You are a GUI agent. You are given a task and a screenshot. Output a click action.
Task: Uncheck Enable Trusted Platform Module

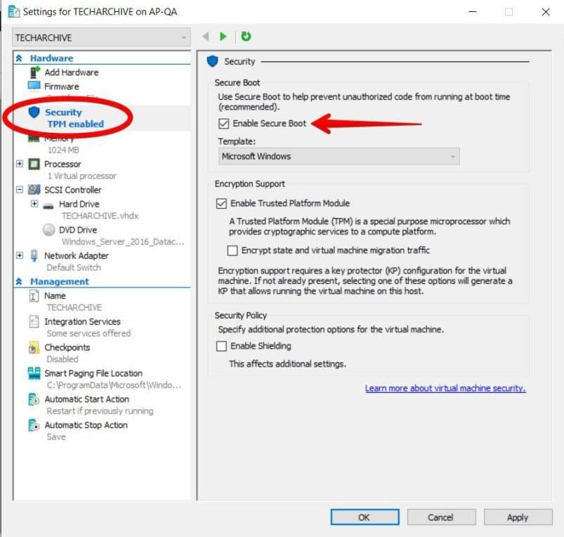click(x=222, y=203)
